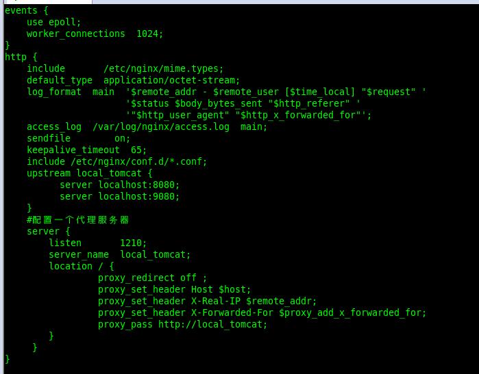Click the keepalive_timeout value 65

point(138,150)
